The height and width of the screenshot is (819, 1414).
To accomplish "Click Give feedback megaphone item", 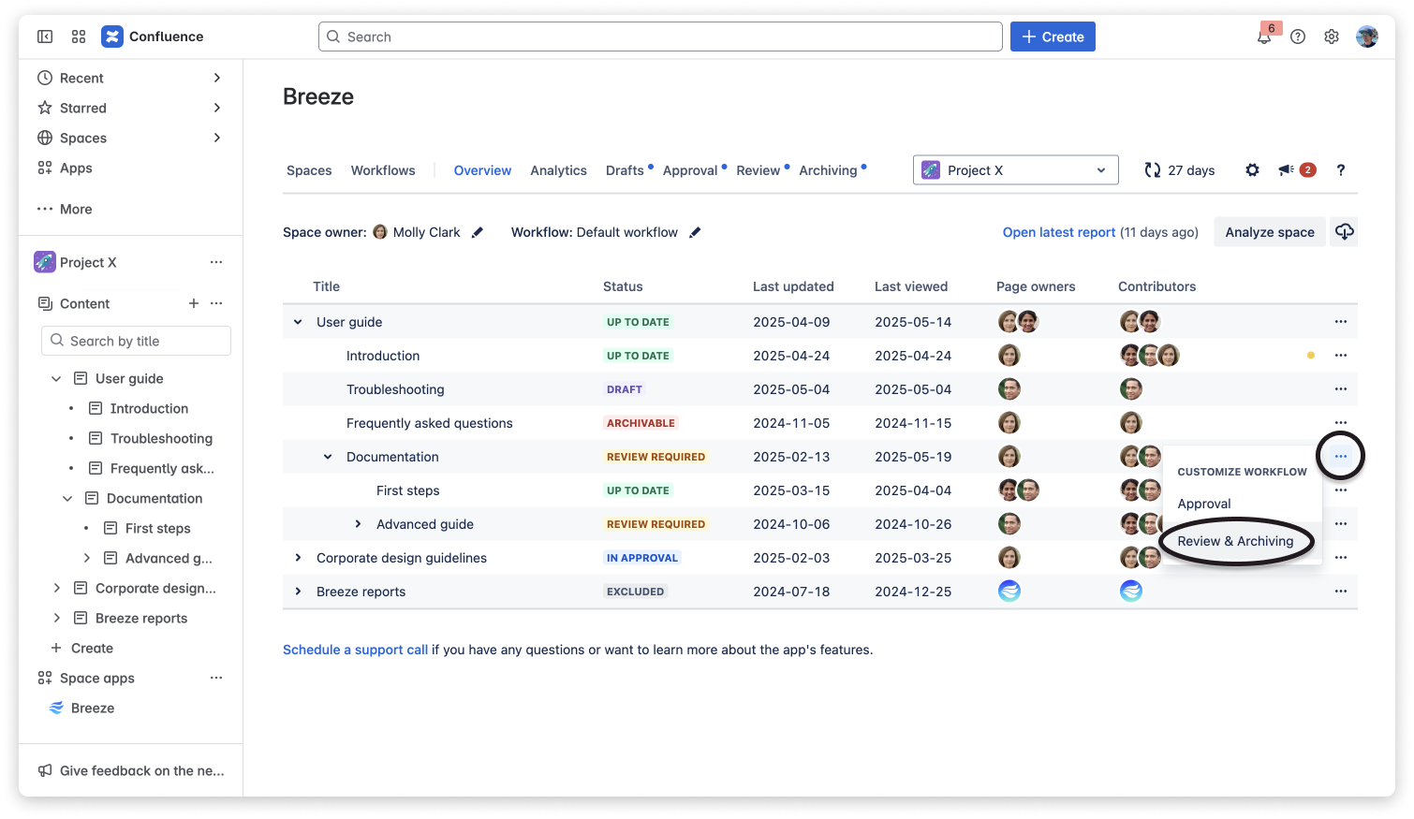I will click(131, 770).
